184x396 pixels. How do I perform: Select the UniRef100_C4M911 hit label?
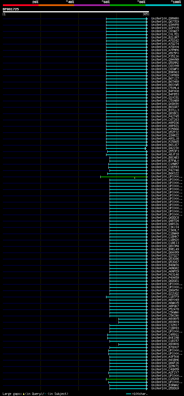pyautogui.click(x=165, y=335)
